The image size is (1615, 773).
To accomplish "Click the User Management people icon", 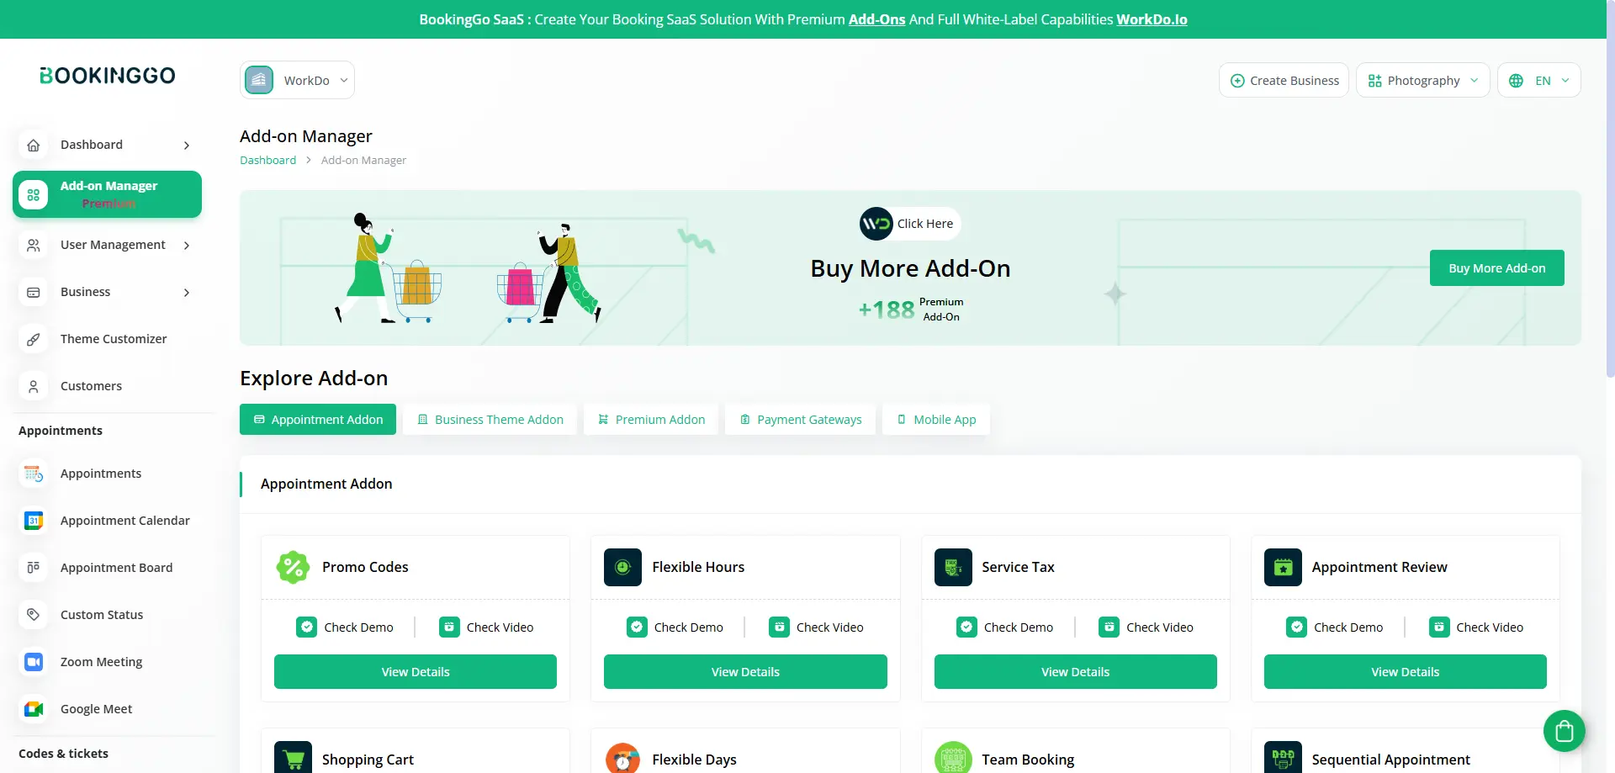I will click(x=34, y=245).
